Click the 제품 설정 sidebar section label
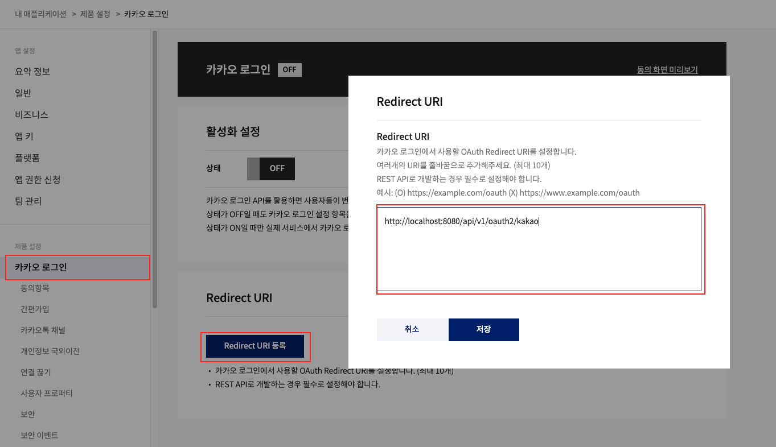776x447 pixels. [28, 247]
